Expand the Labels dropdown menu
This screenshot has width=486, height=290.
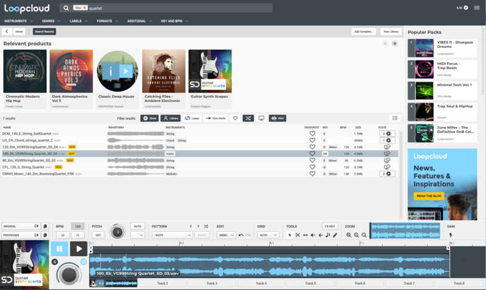(x=78, y=21)
